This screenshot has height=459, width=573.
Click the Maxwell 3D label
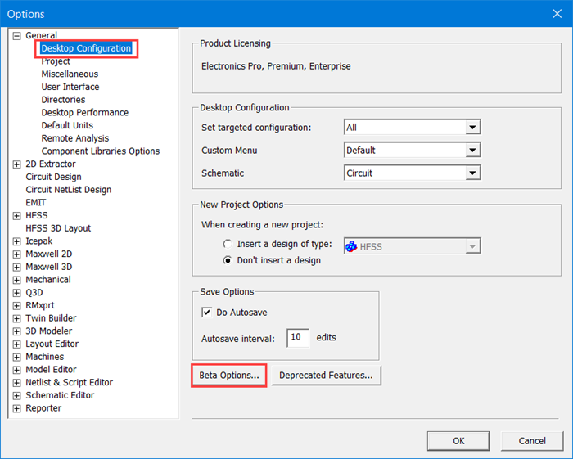pos(49,267)
